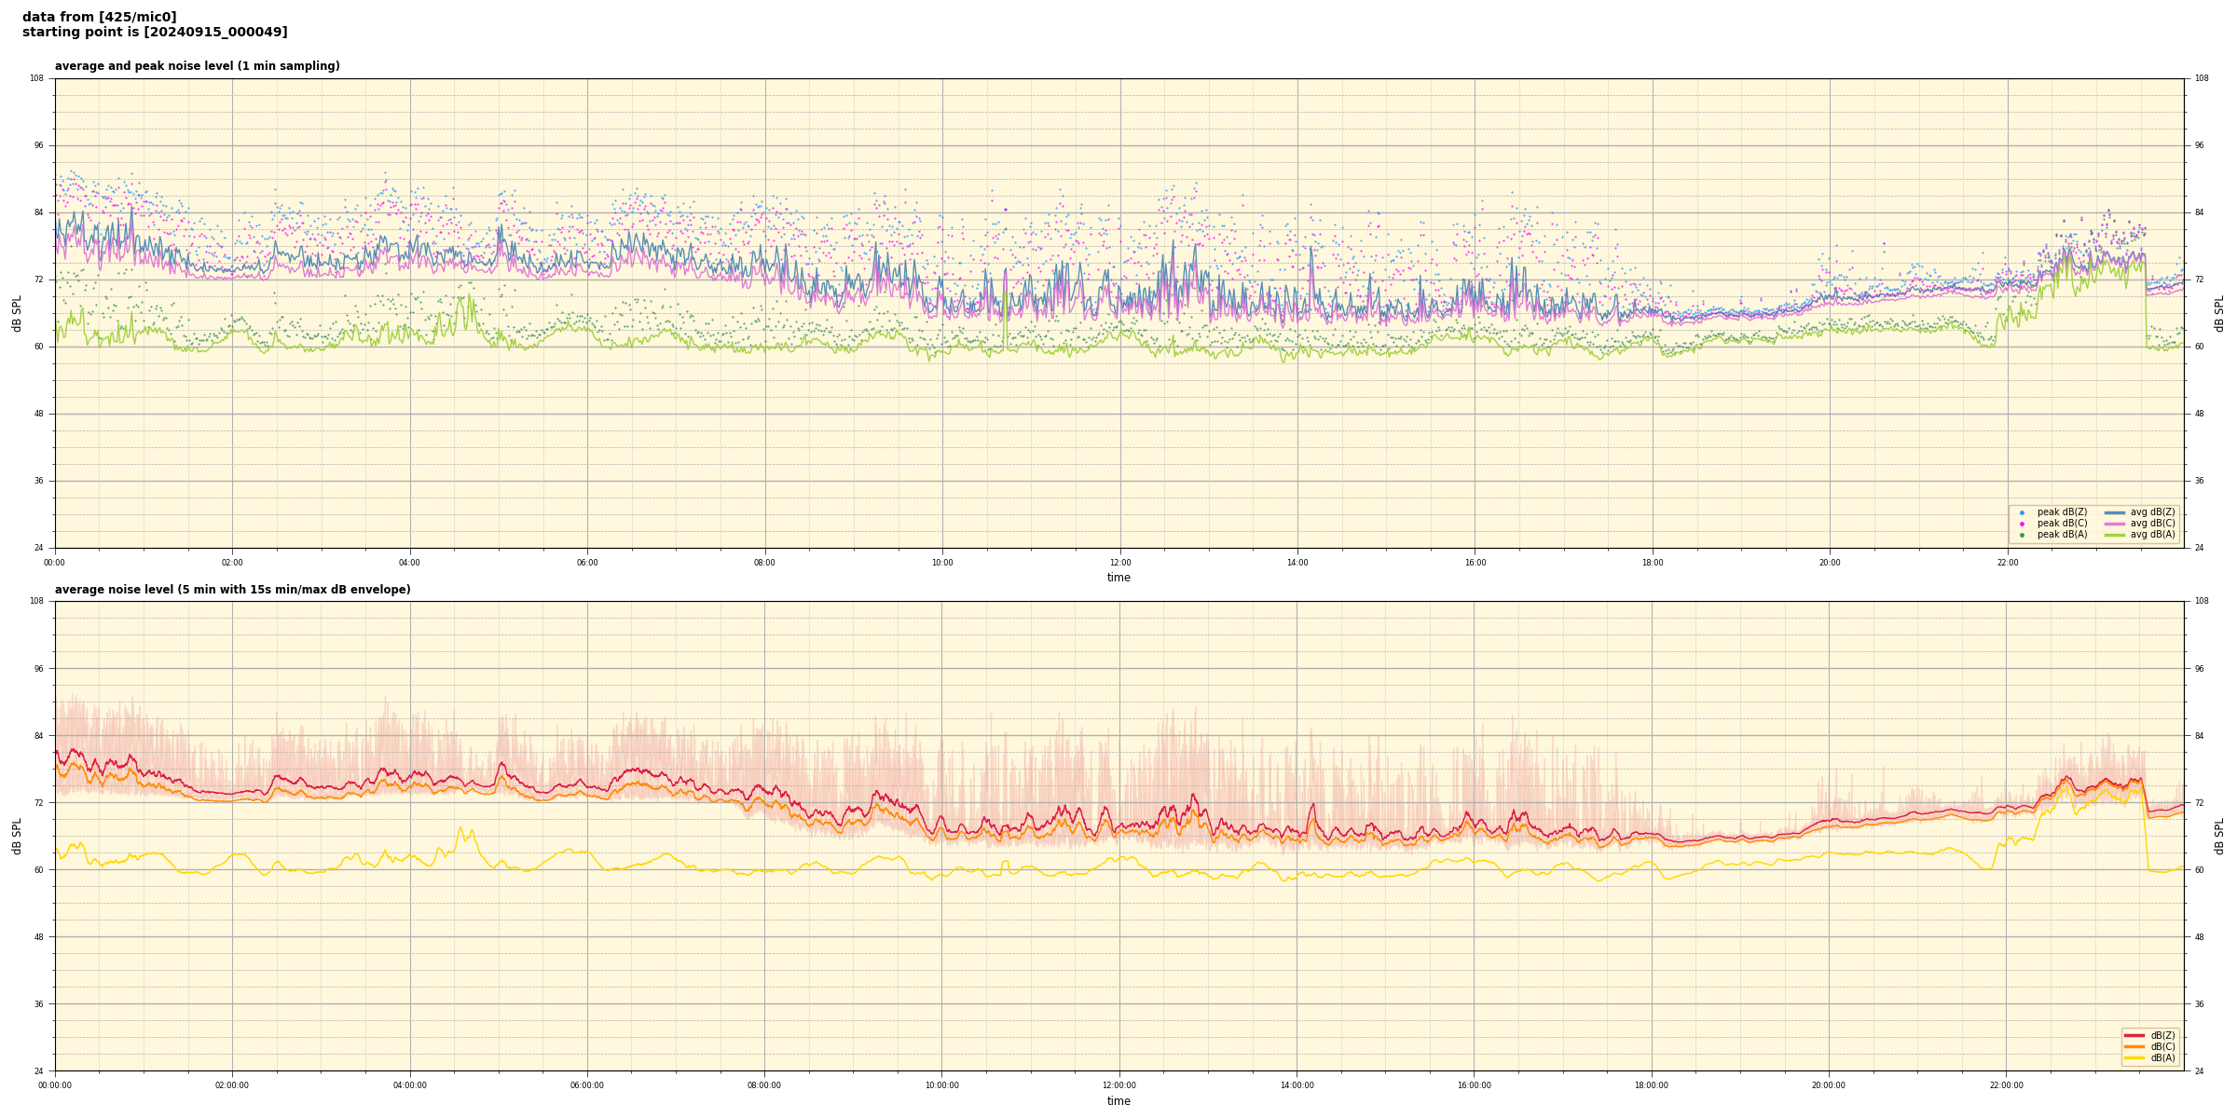Screen dimensions: 2237x1118
Task: Click the 'average noise level (5 min' chart title
Action: tap(232, 590)
